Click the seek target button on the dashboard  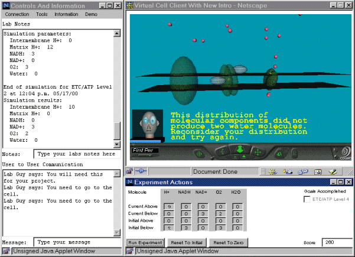point(199,153)
